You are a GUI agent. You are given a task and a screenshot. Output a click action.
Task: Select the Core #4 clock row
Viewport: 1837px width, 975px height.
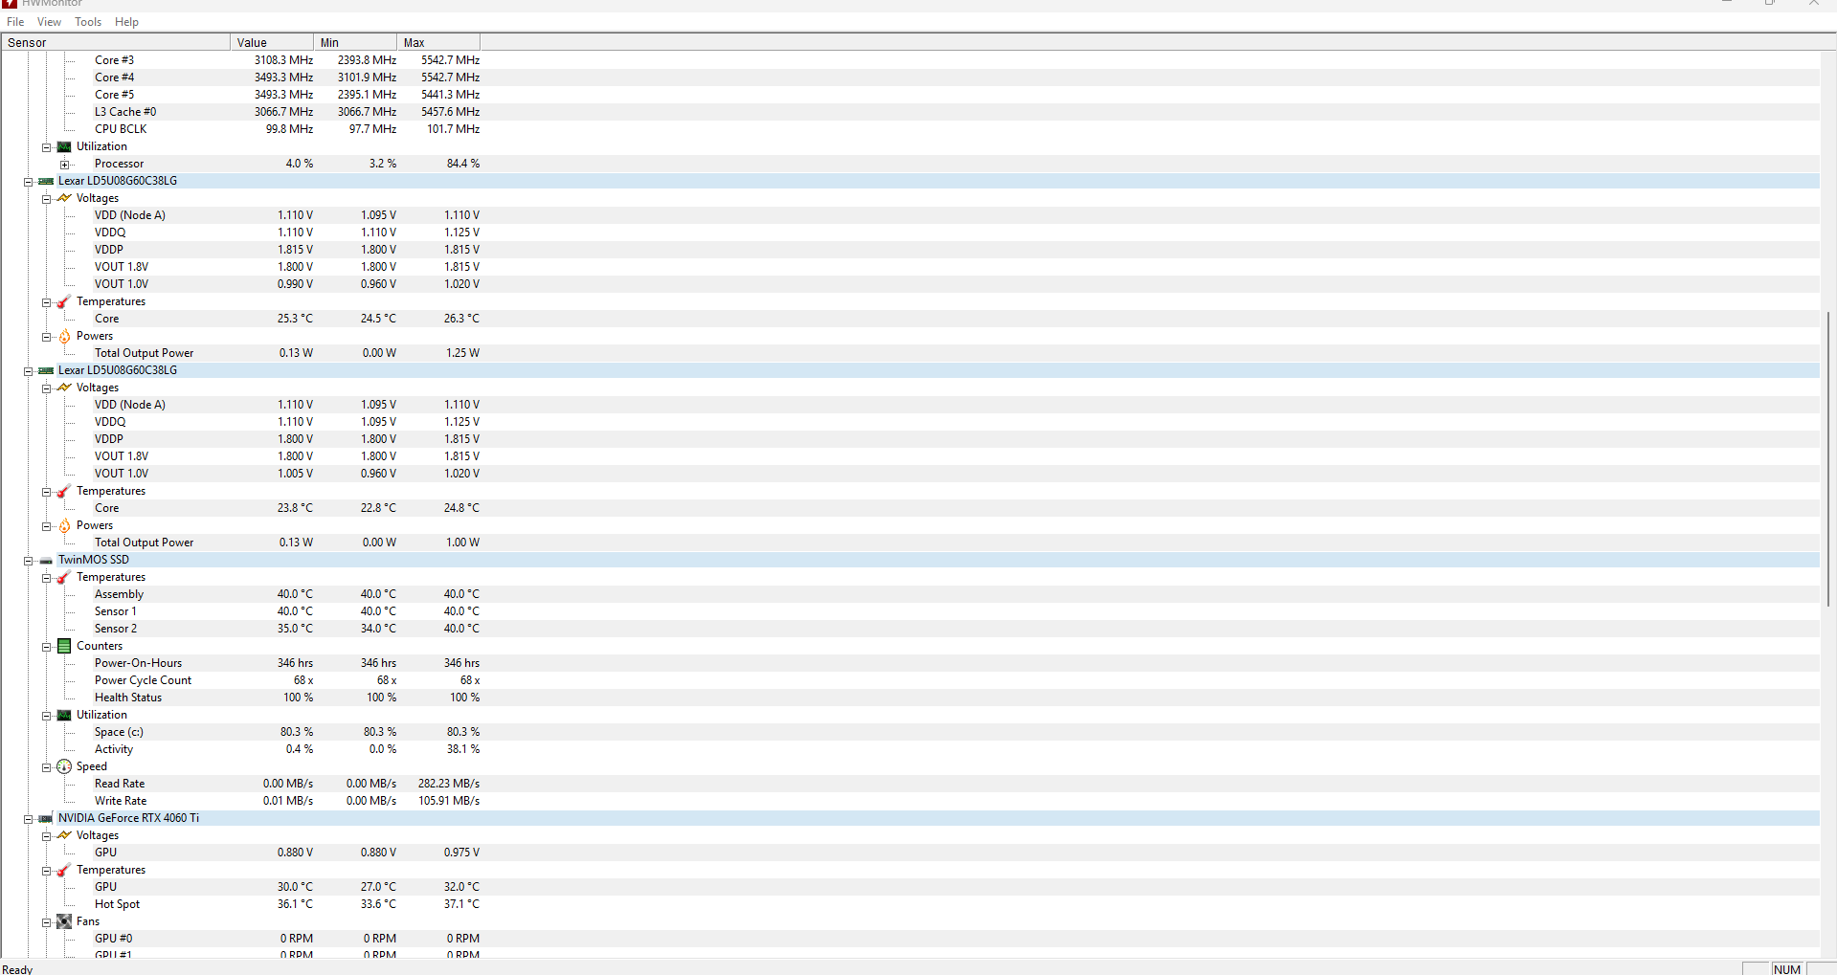click(910, 78)
